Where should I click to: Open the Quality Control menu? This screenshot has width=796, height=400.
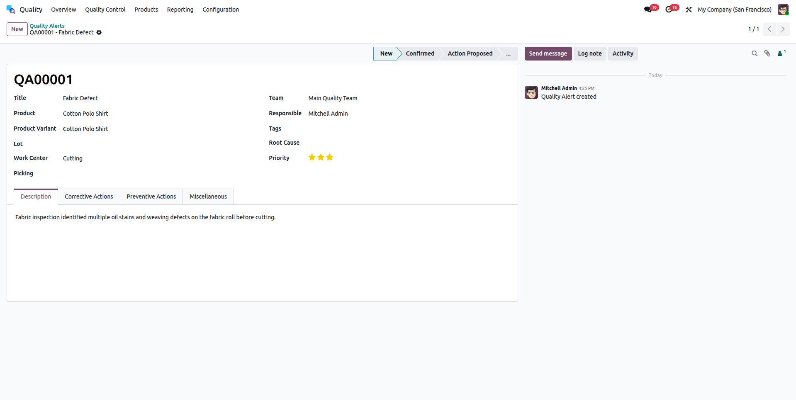105,10
